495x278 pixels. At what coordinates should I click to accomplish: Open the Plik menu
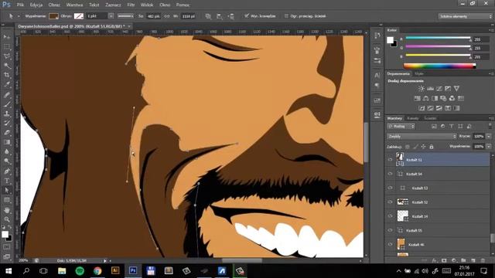[x=20, y=5]
